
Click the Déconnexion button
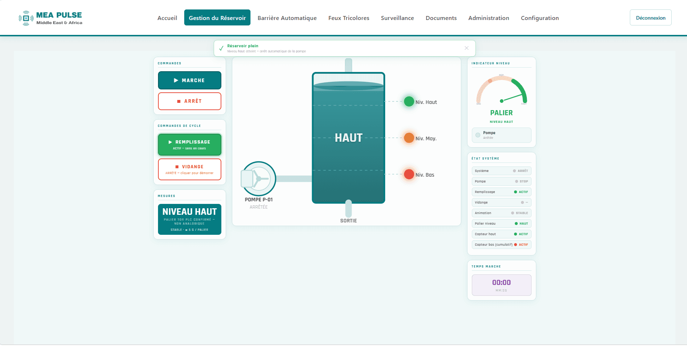click(x=651, y=17)
